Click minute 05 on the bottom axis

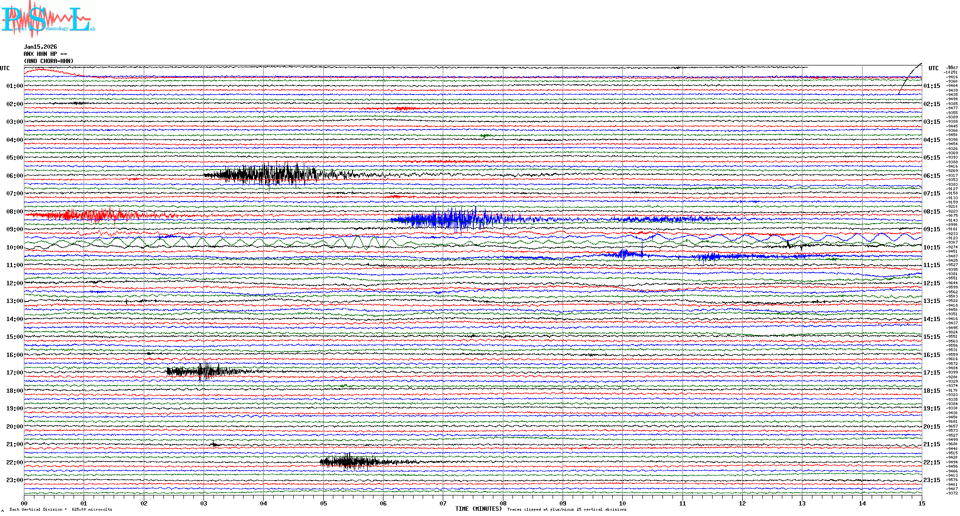[323, 503]
